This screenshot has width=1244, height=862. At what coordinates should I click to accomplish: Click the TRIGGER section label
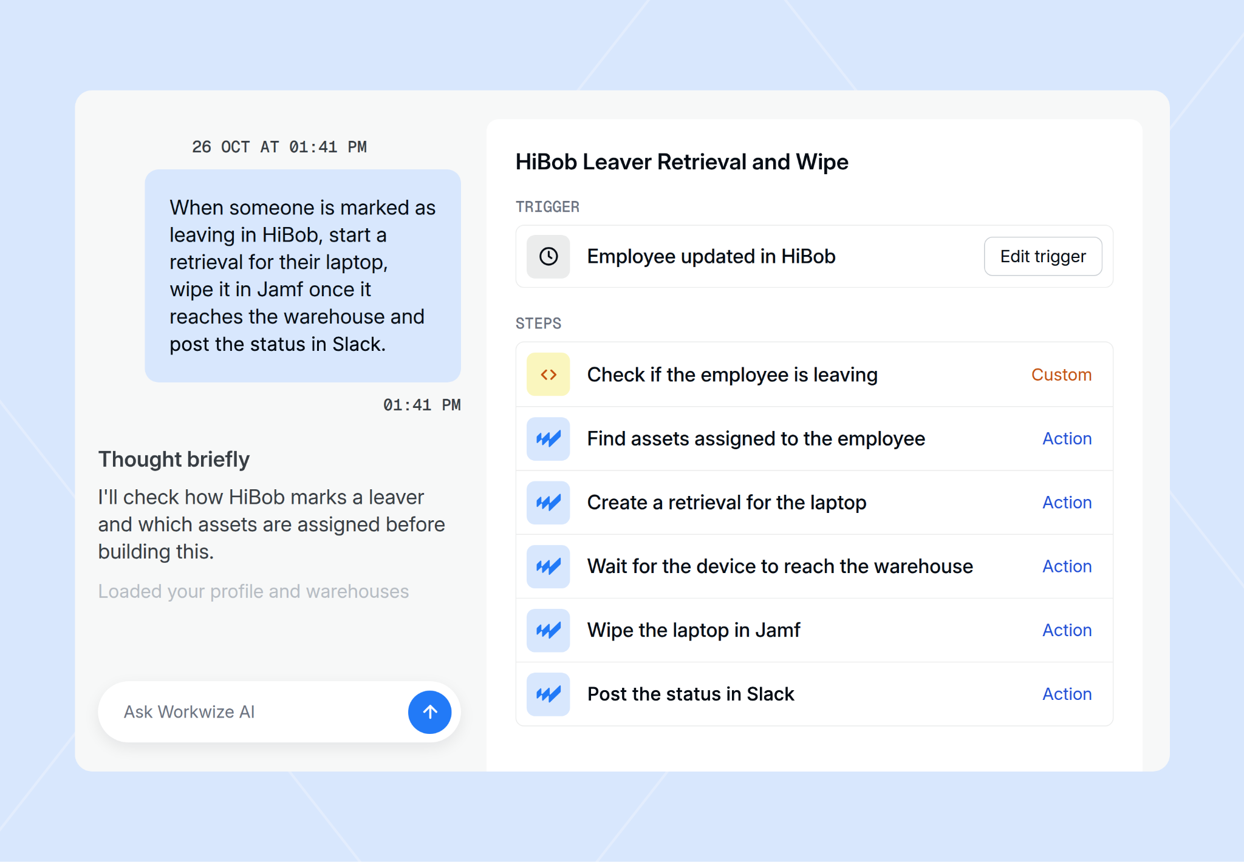(547, 207)
